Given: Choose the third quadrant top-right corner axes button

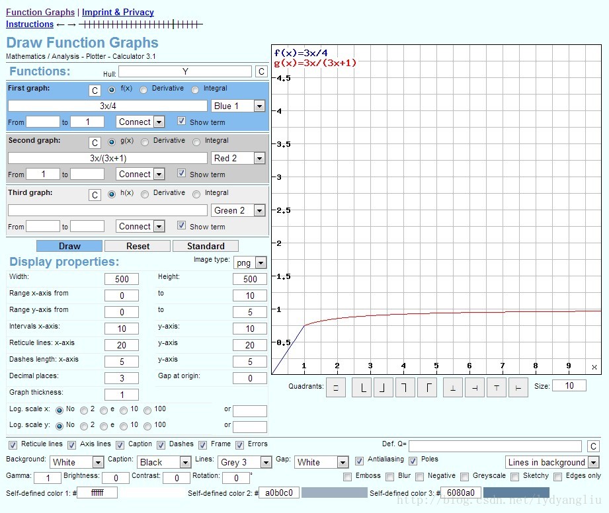Looking at the screenshot, I should pyautogui.click(x=405, y=387).
